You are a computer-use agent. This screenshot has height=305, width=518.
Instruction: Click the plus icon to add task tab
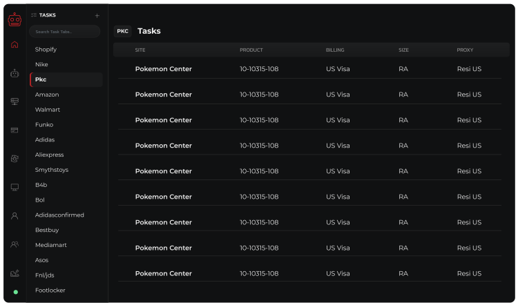click(97, 15)
